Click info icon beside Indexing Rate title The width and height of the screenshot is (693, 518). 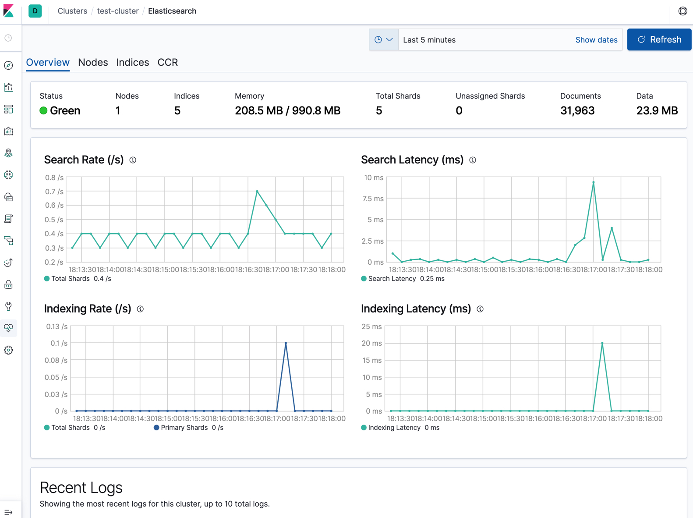(140, 309)
